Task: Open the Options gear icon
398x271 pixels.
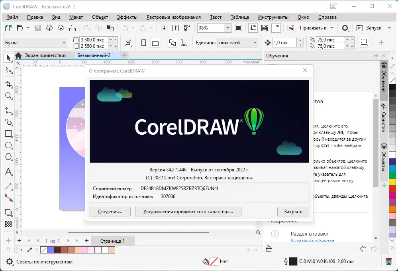Action: (345, 28)
